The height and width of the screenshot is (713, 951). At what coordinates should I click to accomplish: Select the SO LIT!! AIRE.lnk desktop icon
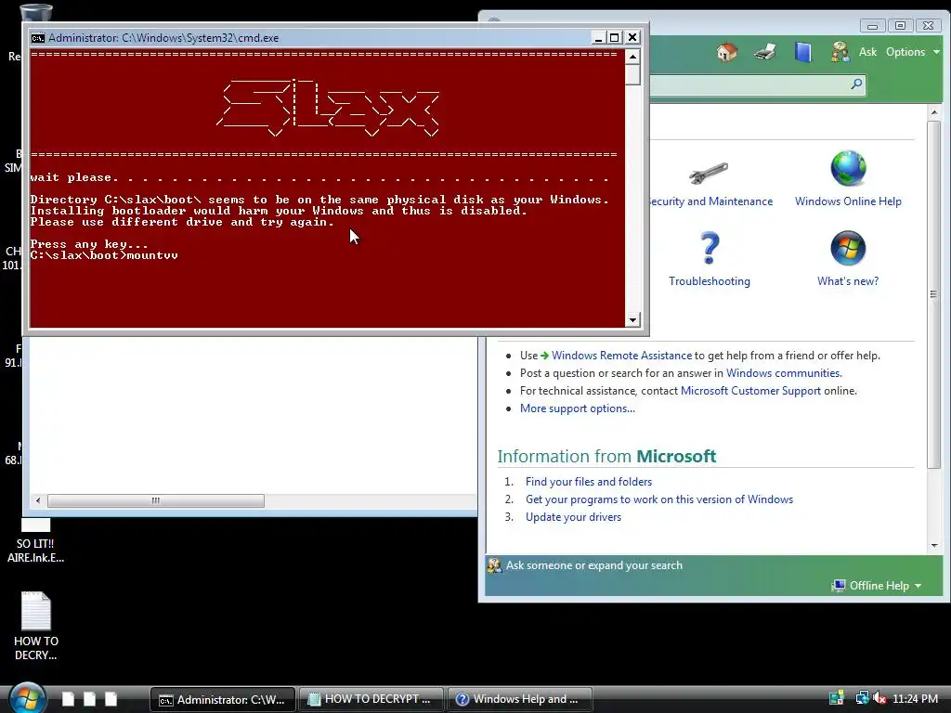[36, 542]
